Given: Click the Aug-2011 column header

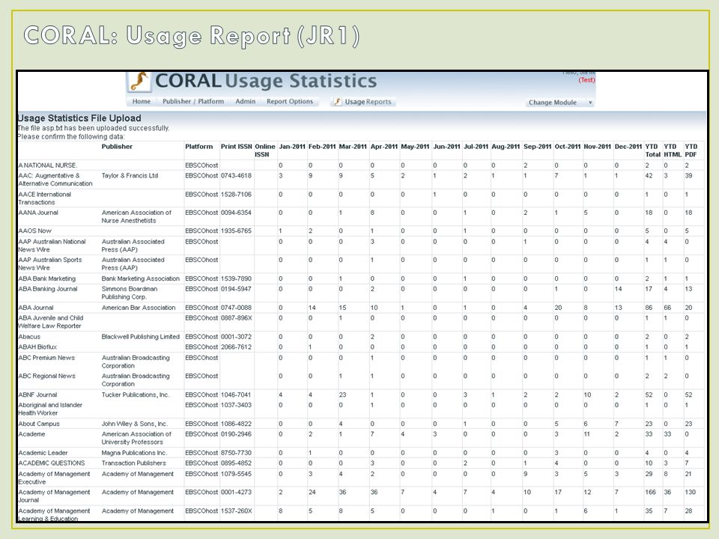Looking at the screenshot, I should point(506,147).
